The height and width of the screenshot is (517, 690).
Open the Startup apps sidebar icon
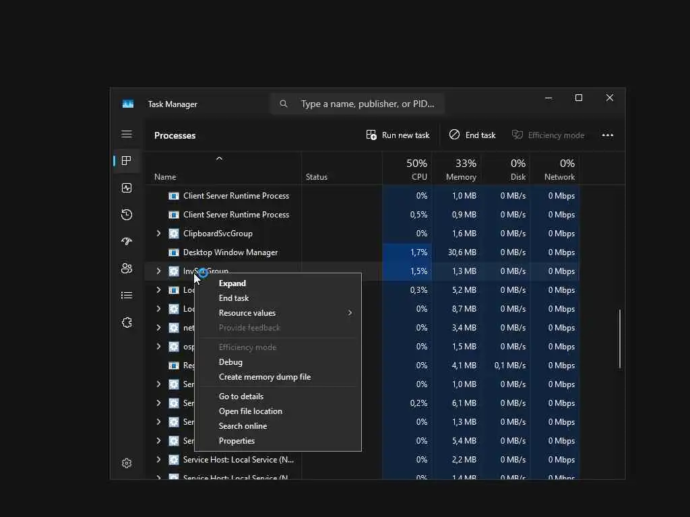tap(127, 242)
